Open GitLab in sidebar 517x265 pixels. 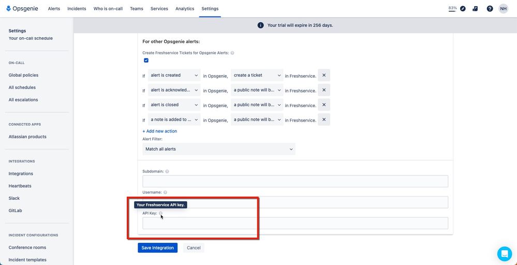[15, 211]
